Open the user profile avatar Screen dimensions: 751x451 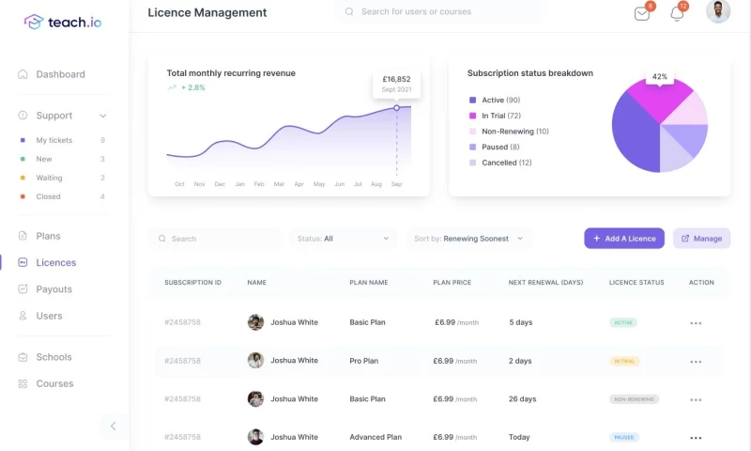(718, 11)
